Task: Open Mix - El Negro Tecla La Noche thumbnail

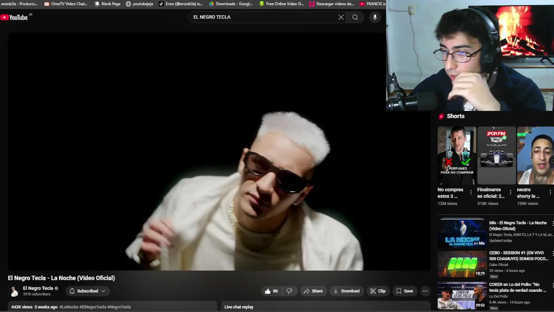Action: pos(462,233)
